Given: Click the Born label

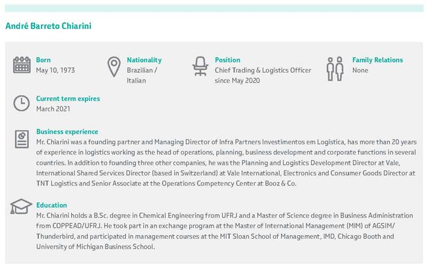Looking at the screenshot, I should [x=43, y=60].
